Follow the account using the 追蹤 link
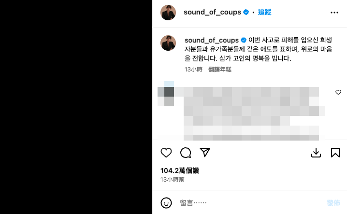 (264, 12)
